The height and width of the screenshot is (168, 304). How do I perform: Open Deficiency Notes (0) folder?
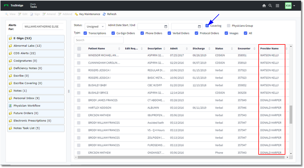(36, 68)
